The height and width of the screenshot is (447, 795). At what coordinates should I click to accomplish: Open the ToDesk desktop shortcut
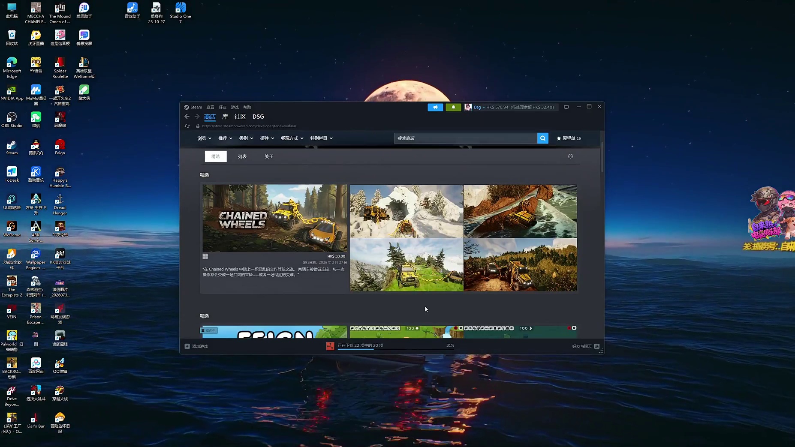click(12, 175)
